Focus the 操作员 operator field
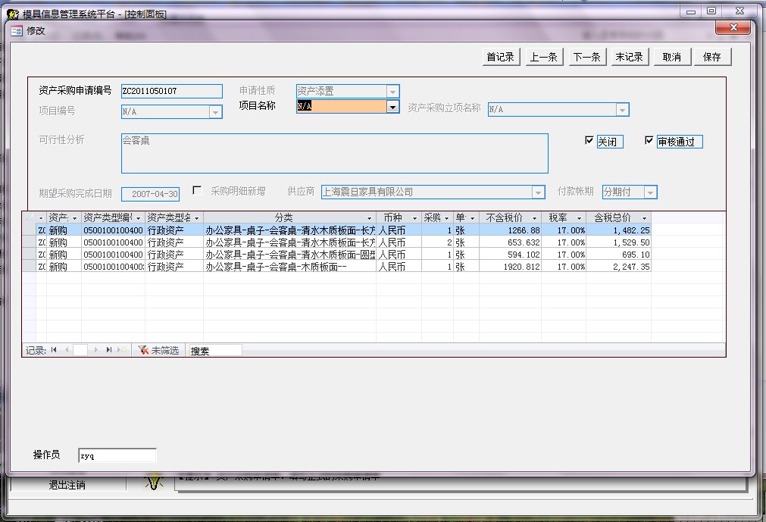The height and width of the screenshot is (522, 766). (117, 455)
